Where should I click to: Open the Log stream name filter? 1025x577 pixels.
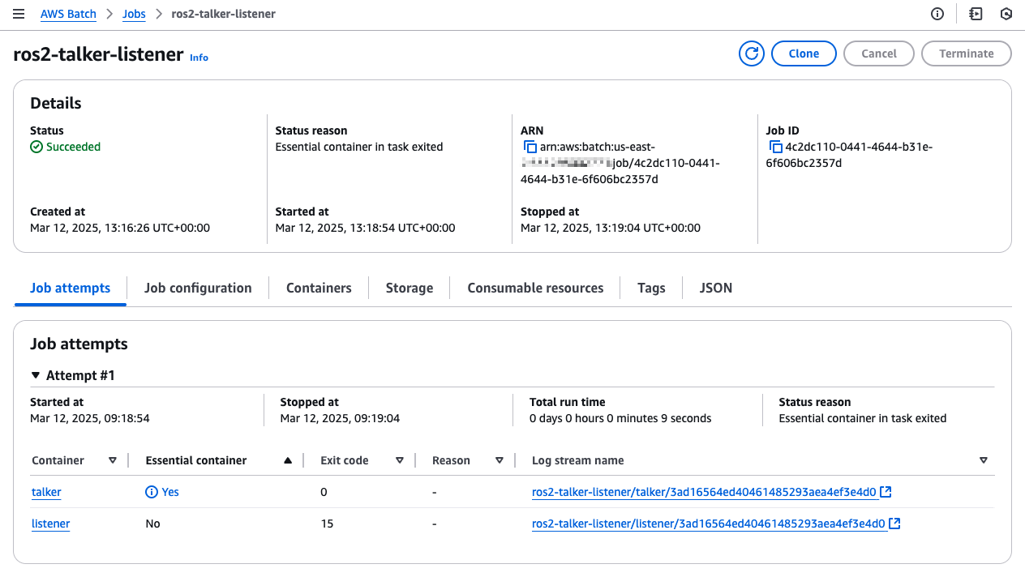(x=983, y=460)
